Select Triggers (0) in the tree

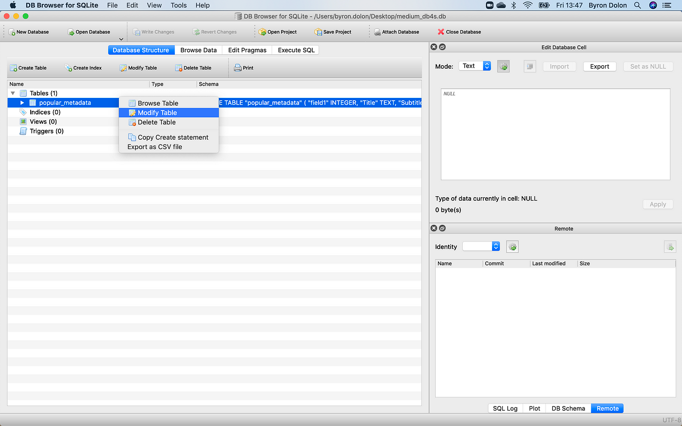tap(46, 131)
